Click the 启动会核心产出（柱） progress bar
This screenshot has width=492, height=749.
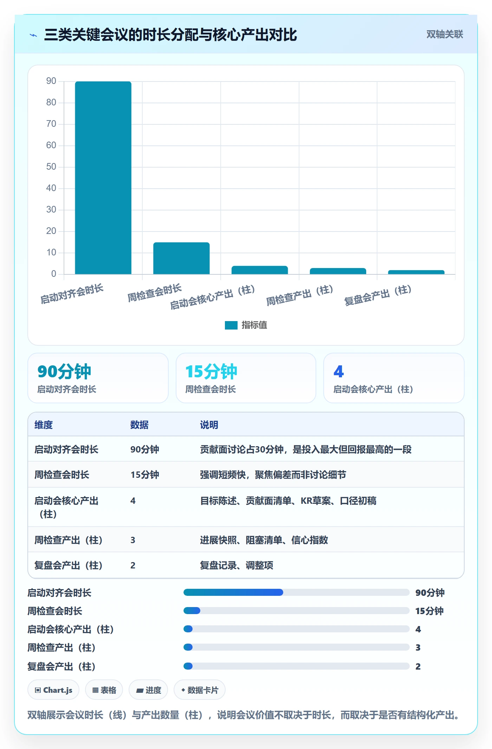(296, 629)
